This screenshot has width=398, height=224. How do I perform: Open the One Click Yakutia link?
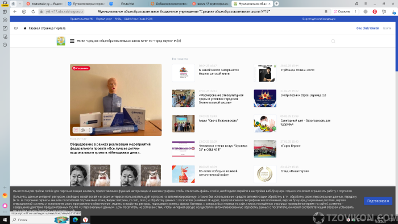point(367,28)
